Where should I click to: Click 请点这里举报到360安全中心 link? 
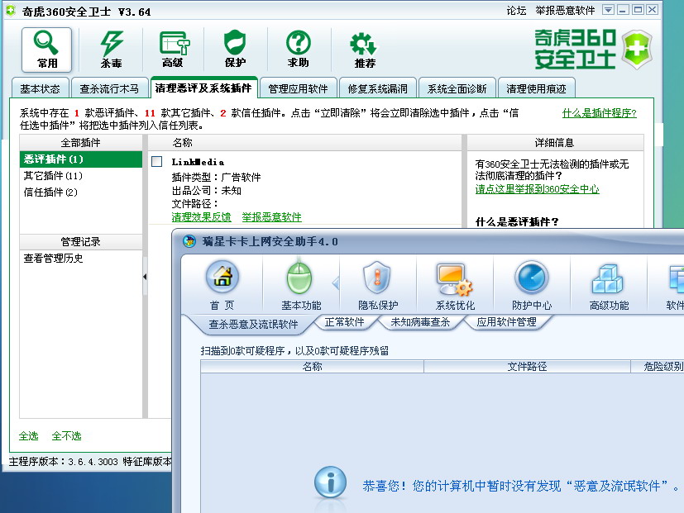coord(537,188)
